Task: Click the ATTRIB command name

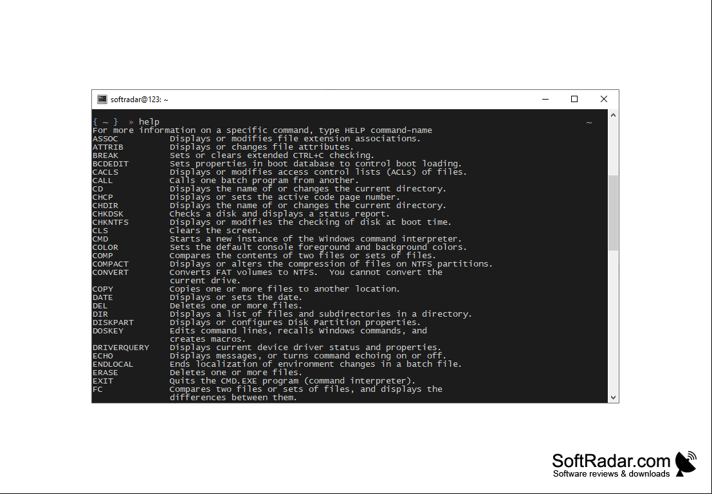Action: coord(107,147)
